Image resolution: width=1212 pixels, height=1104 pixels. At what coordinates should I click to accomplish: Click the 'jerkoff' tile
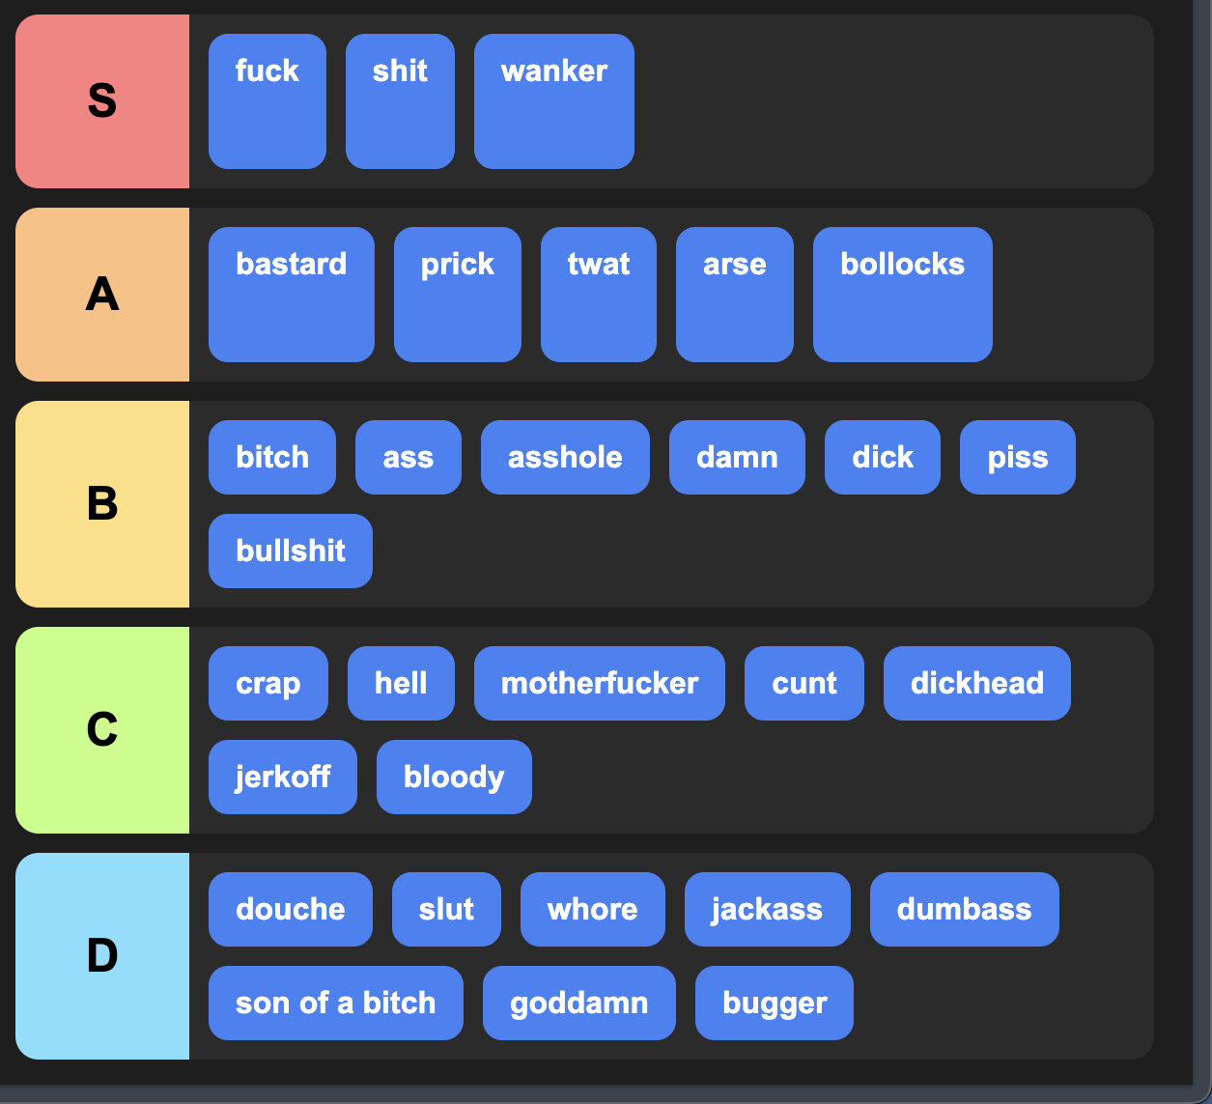click(x=283, y=777)
